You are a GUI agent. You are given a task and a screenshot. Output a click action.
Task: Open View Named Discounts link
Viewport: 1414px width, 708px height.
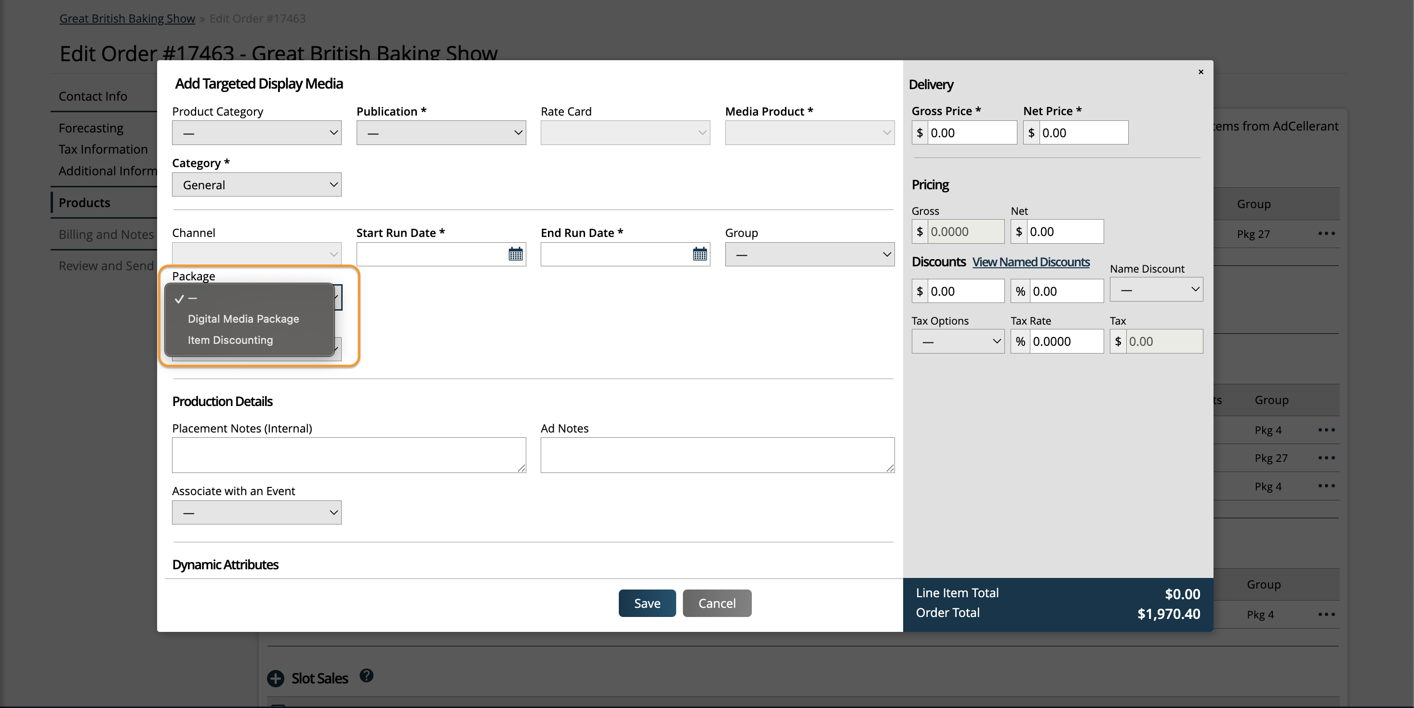pyautogui.click(x=1030, y=262)
